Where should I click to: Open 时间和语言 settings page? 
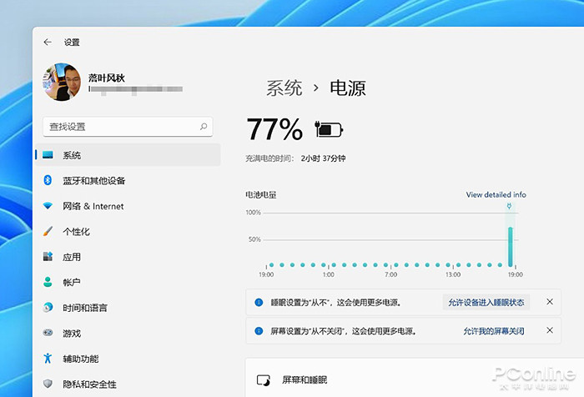[x=83, y=308]
